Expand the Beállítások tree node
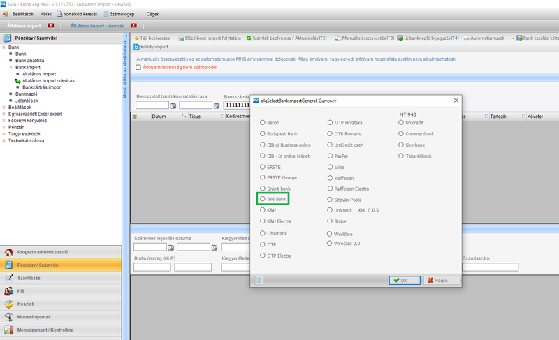Screen dimensions: 559x340 tap(3, 107)
